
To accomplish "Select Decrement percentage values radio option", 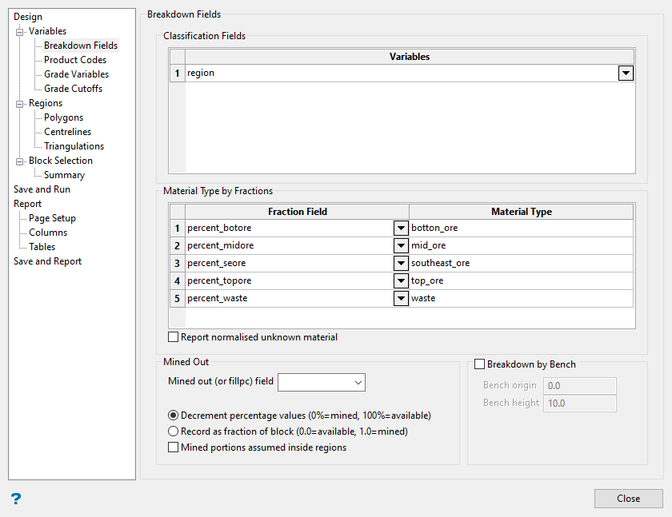I will [x=174, y=416].
